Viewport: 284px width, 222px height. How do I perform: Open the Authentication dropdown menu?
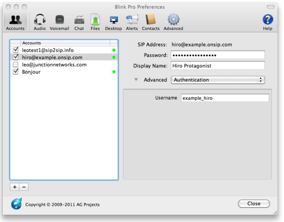[218, 80]
